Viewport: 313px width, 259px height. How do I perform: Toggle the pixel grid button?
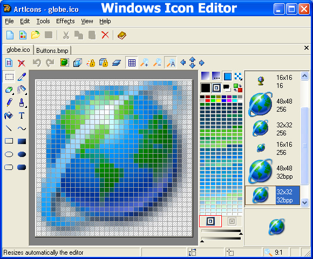132,63
